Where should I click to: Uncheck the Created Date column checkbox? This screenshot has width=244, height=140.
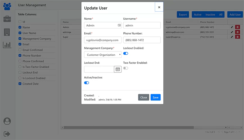coord(20,83)
